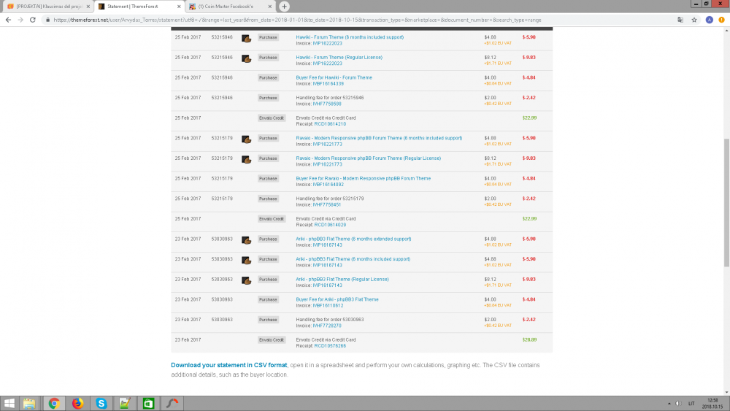The height and width of the screenshot is (411, 730).
Task: Open Hawiki - Forum Theme (Regular License) link
Action: pyautogui.click(x=339, y=57)
